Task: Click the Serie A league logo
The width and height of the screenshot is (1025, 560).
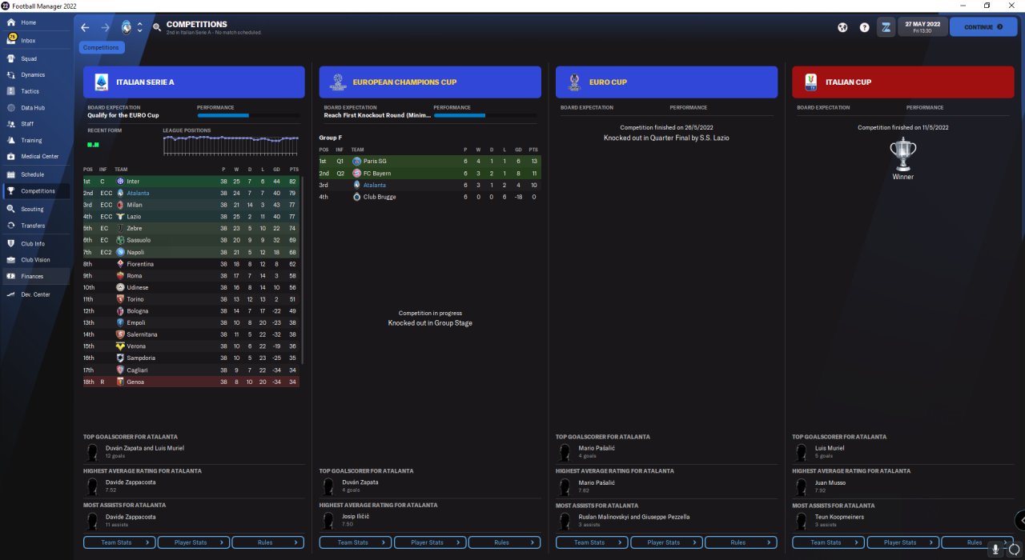Action: pyautogui.click(x=102, y=82)
